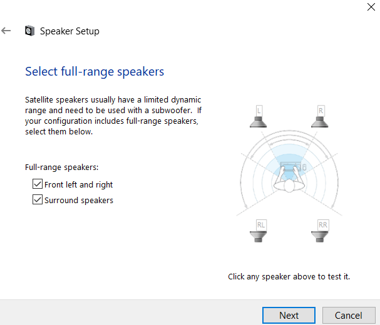
Task: Uncheck the Front left and right checkbox
Action: coord(38,184)
